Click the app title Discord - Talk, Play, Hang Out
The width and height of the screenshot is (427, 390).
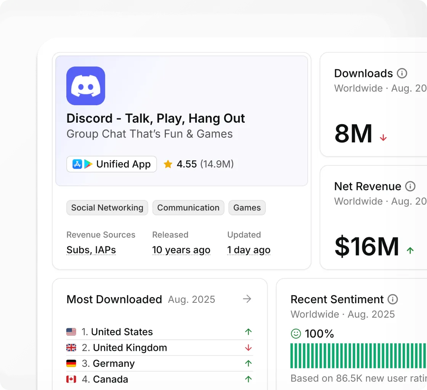pyautogui.click(x=156, y=118)
